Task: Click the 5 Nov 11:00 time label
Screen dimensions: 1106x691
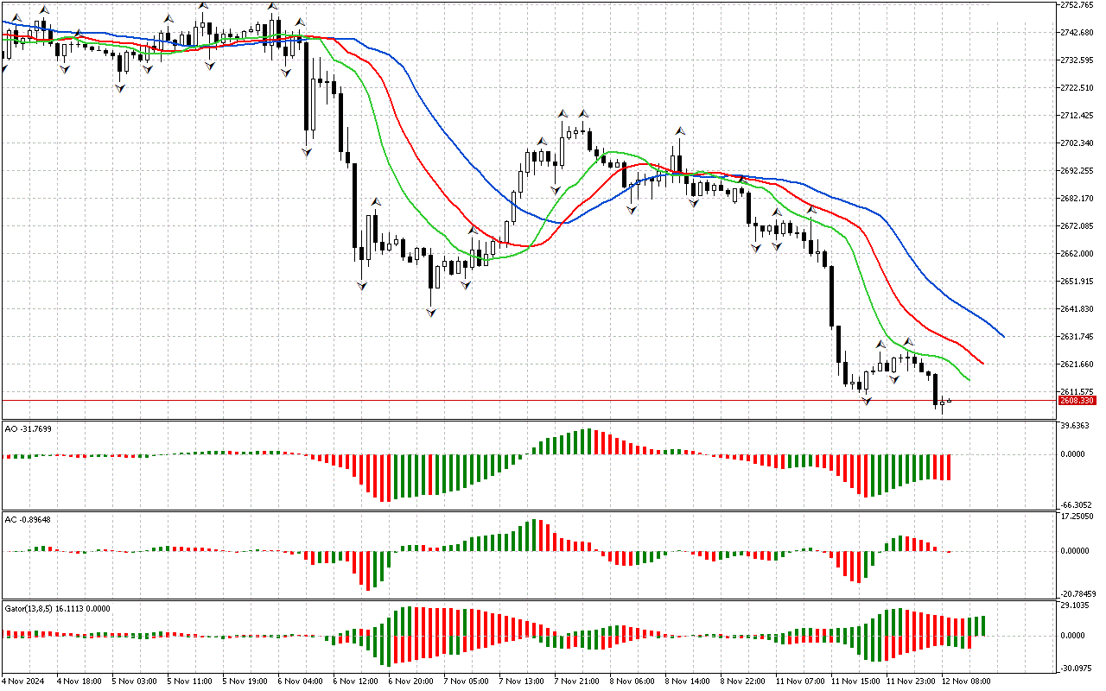Action: tap(192, 681)
